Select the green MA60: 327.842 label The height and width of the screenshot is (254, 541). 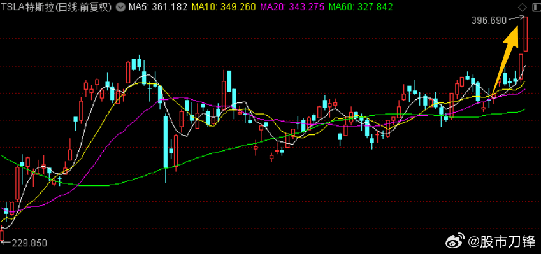coord(361,6)
